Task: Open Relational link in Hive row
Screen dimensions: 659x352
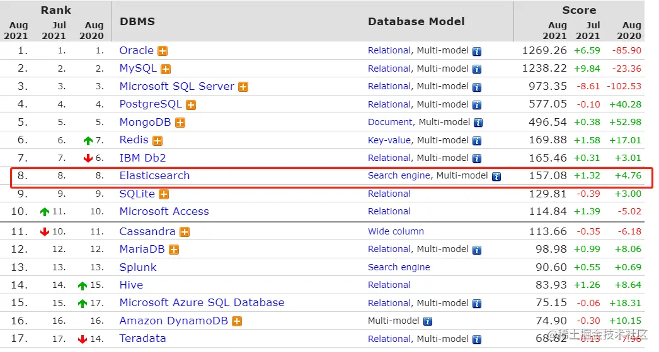Action: click(x=389, y=285)
